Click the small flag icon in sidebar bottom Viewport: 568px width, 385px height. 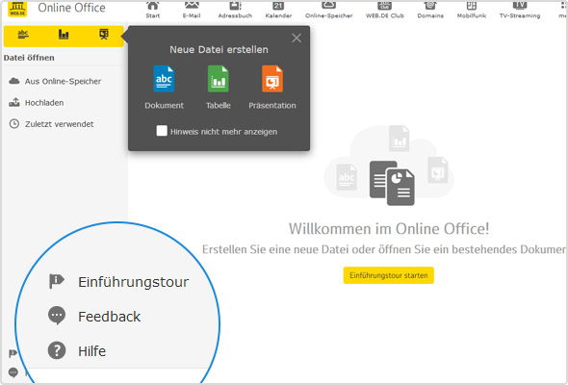pyautogui.click(x=13, y=353)
